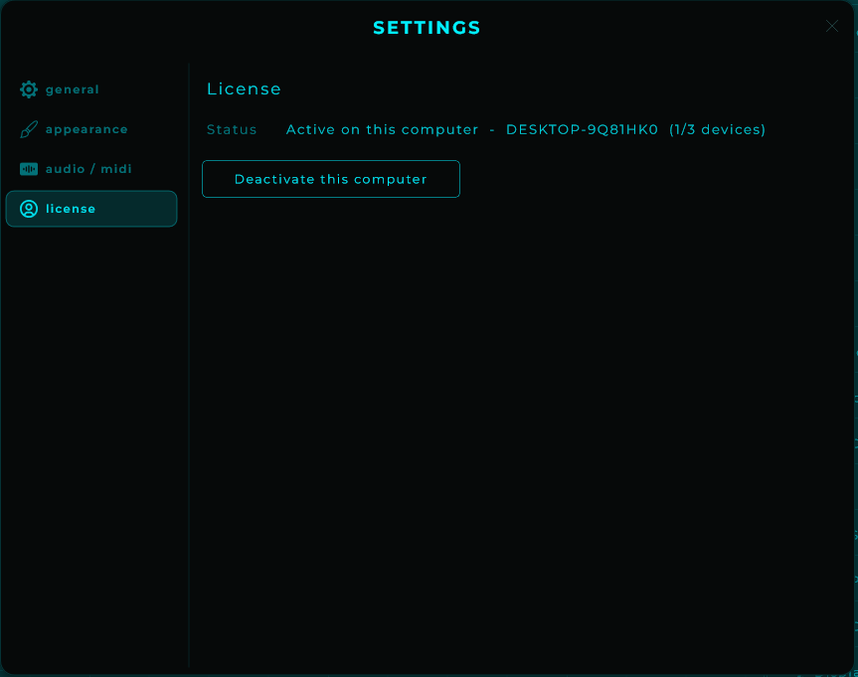Click the appearance paintbrush icon
Viewport: 858px width, 677px height.
[x=29, y=129]
